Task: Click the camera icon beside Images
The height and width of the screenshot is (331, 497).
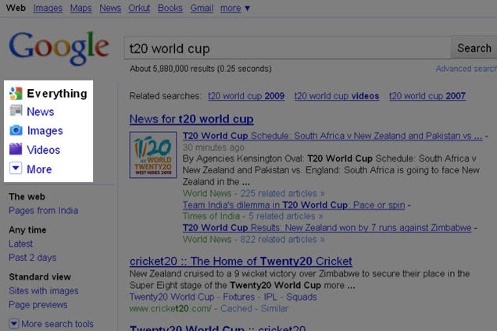Action: point(16,130)
